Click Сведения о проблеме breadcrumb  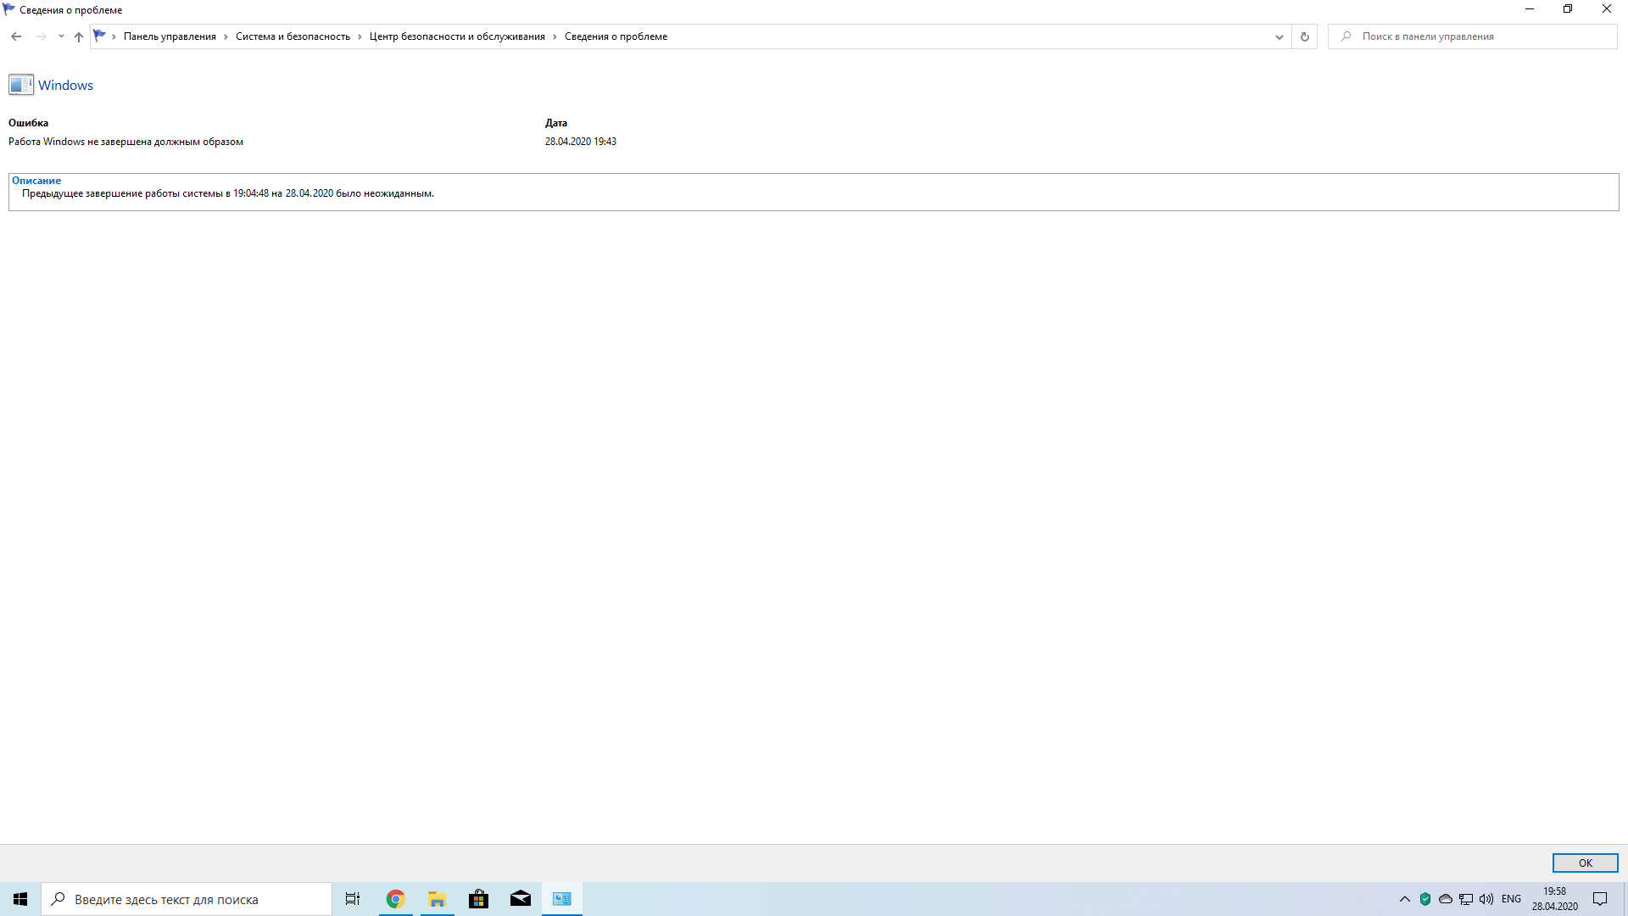tap(616, 36)
